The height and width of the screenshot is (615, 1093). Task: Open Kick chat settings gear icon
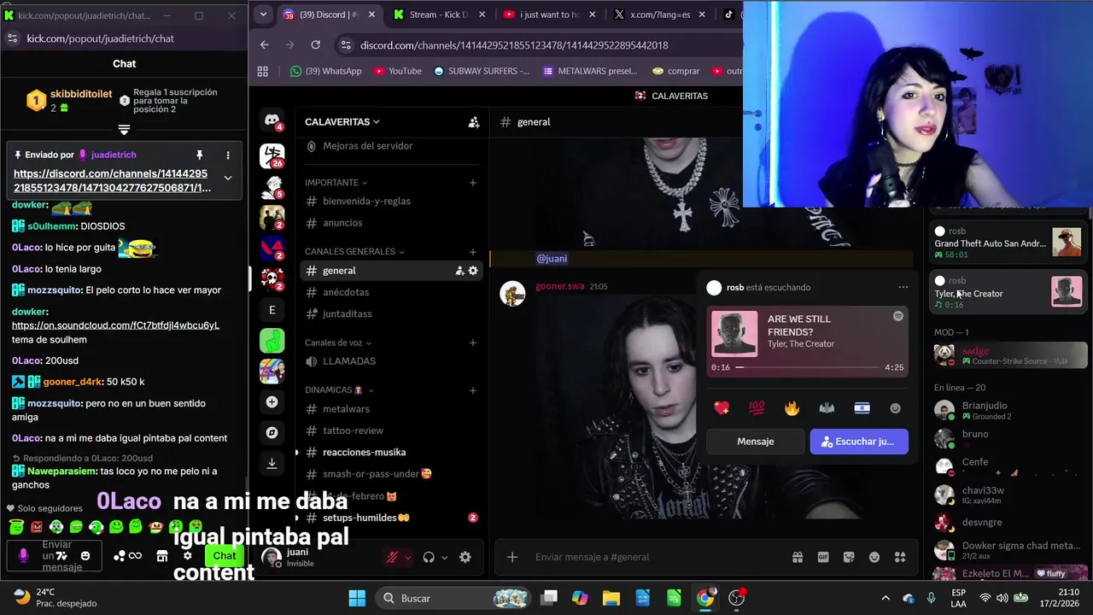[188, 556]
